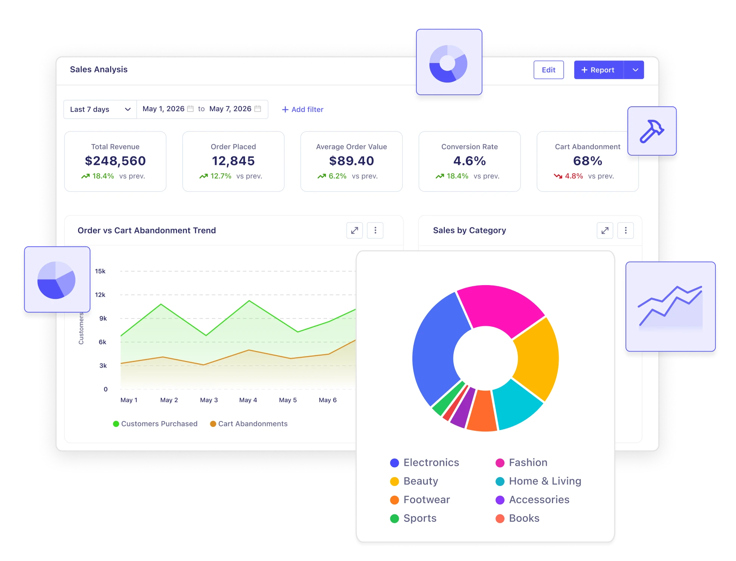Open the Report button dropdown arrow

click(634, 70)
